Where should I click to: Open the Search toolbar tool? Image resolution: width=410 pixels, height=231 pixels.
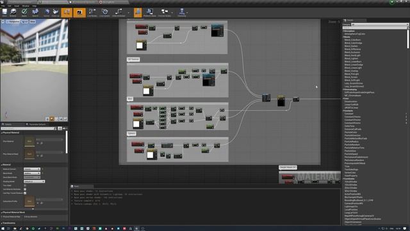click(x=35, y=12)
